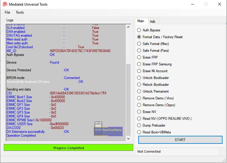Click the EMMC USER Size log entry
Image resolution: width=227 pixels, height=163 pixels.
37,124
